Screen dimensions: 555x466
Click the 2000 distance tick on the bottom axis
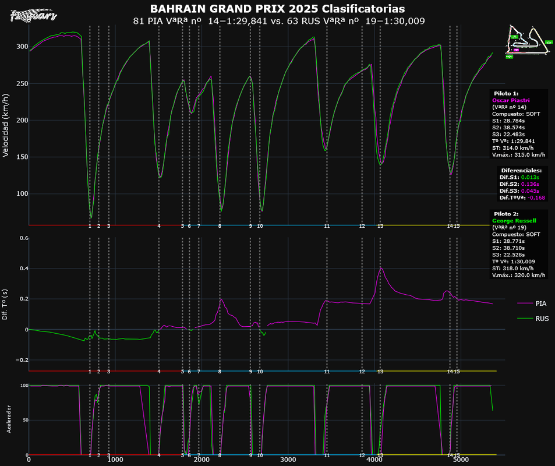point(202,460)
